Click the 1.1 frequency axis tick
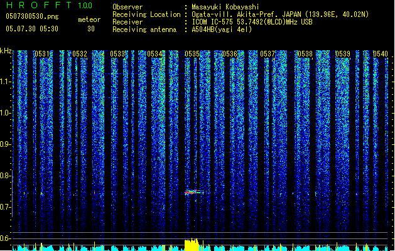 [5, 82]
